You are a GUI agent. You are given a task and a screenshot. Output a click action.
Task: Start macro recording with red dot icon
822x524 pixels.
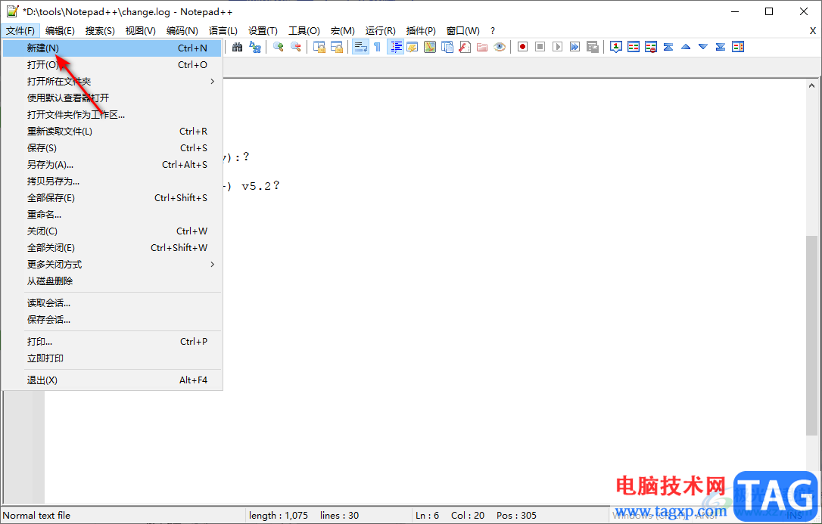[x=523, y=47]
